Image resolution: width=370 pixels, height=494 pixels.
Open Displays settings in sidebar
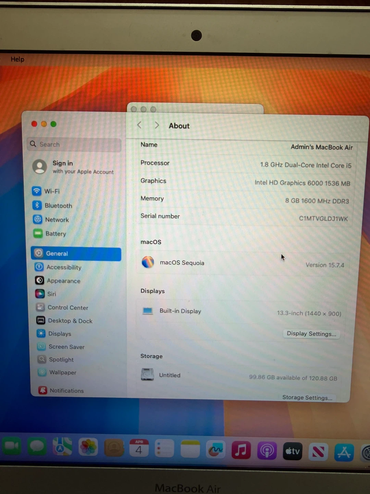[x=54, y=334]
